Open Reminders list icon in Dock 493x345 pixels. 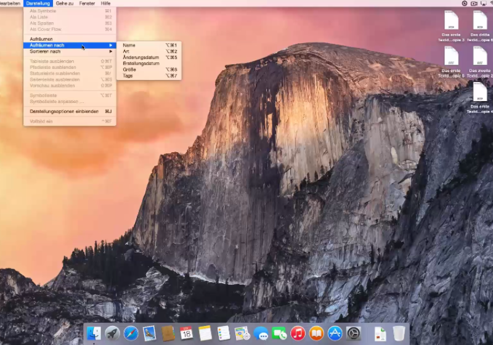(x=224, y=333)
